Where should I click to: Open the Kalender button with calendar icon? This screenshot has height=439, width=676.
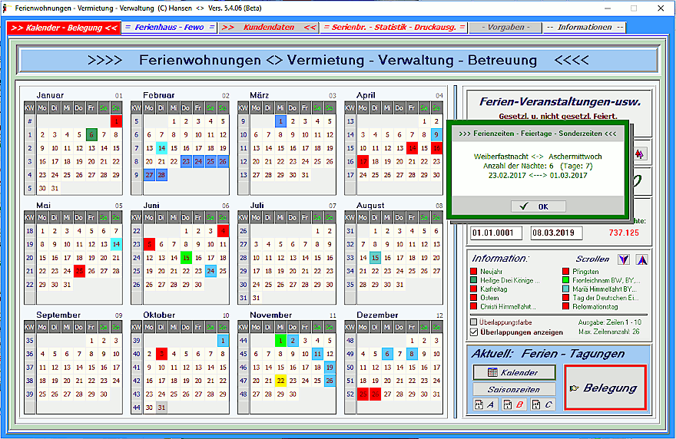click(513, 372)
